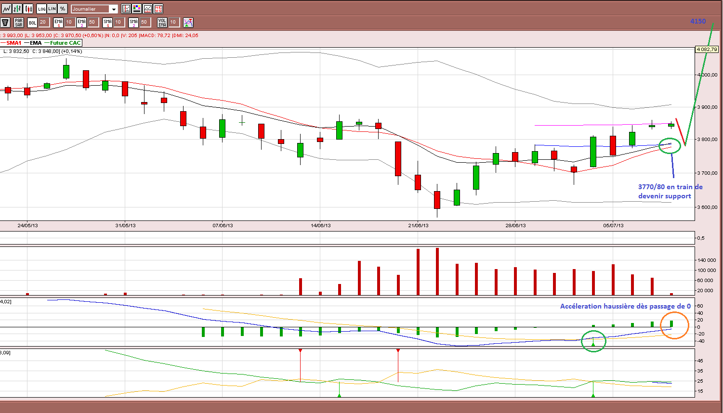Open the Journalier timeframe dropdown

point(94,9)
